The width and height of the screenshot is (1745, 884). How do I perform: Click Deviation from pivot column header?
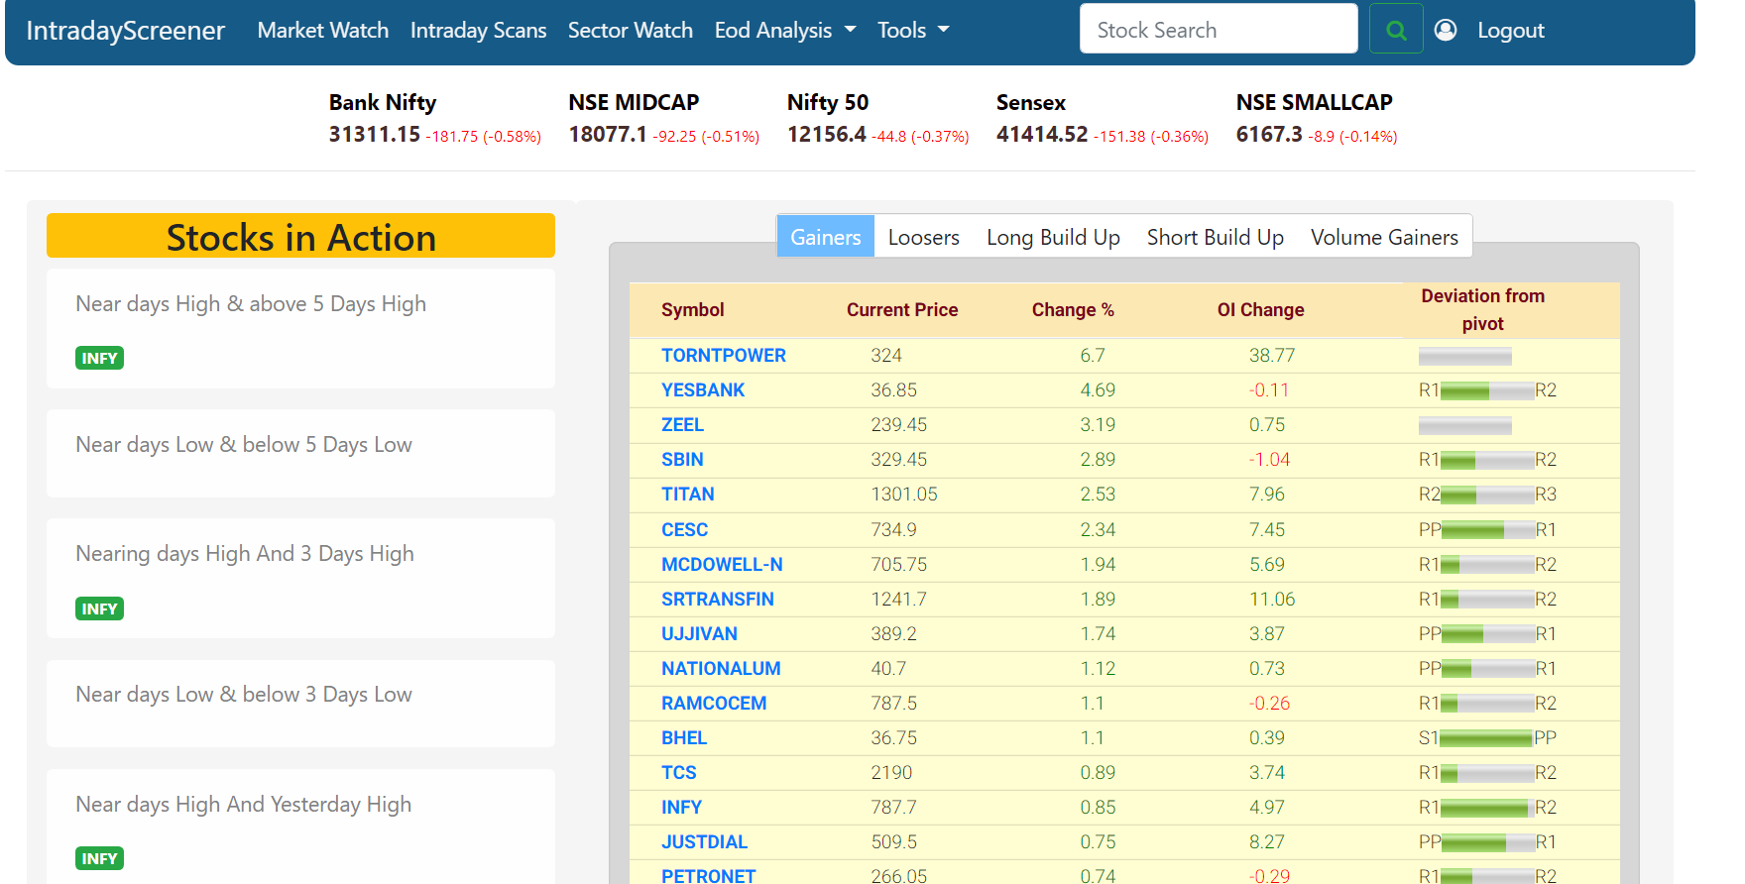[x=1483, y=309]
